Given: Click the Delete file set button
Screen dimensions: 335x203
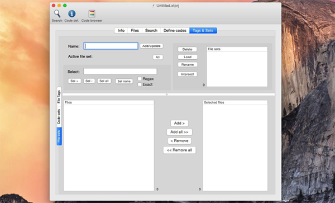Looking at the screenshot, I should (x=188, y=49).
